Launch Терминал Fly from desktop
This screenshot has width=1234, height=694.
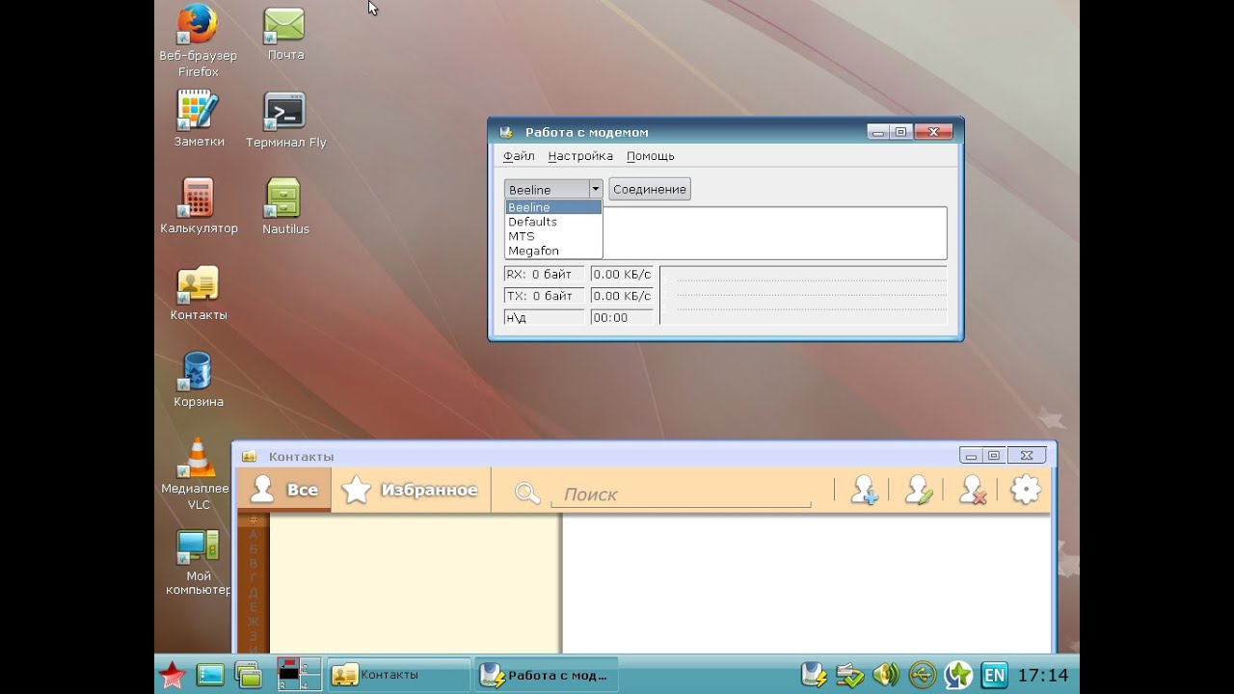(x=284, y=112)
